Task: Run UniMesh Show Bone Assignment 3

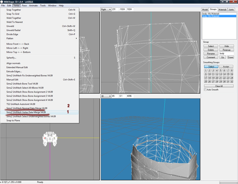Action: click(39, 96)
